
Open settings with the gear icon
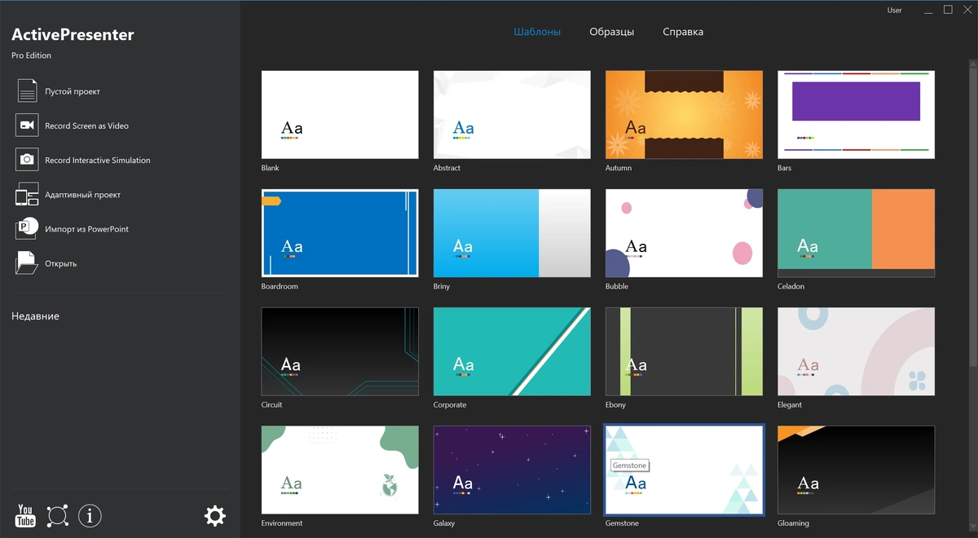coord(214,515)
